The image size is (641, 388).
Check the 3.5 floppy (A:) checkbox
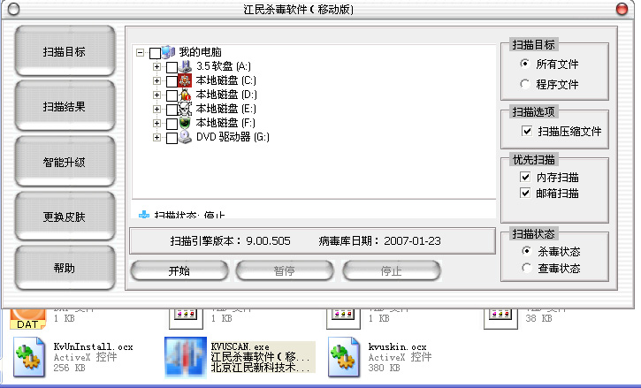click(x=172, y=67)
